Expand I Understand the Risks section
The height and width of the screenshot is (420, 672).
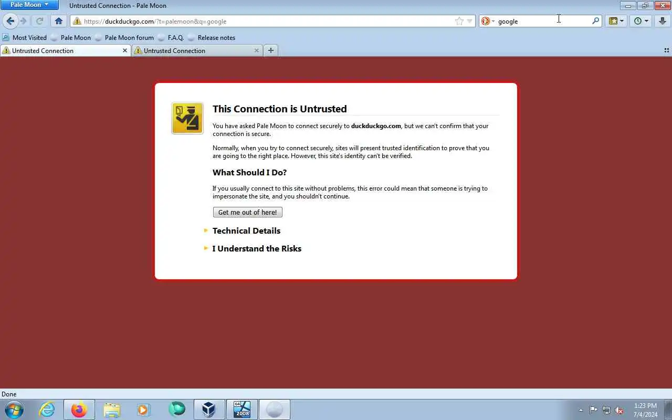pos(257,248)
